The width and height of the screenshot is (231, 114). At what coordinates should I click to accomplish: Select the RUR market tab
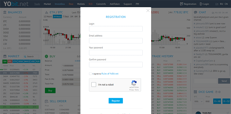tap(38, 61)
